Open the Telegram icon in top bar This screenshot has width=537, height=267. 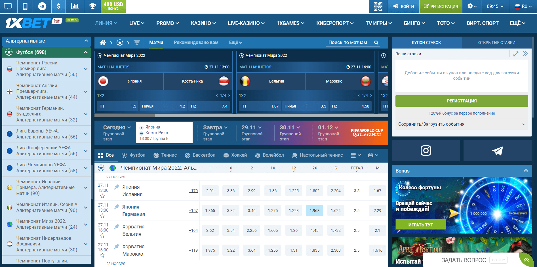pyautogui.click(x=42, y=6)
